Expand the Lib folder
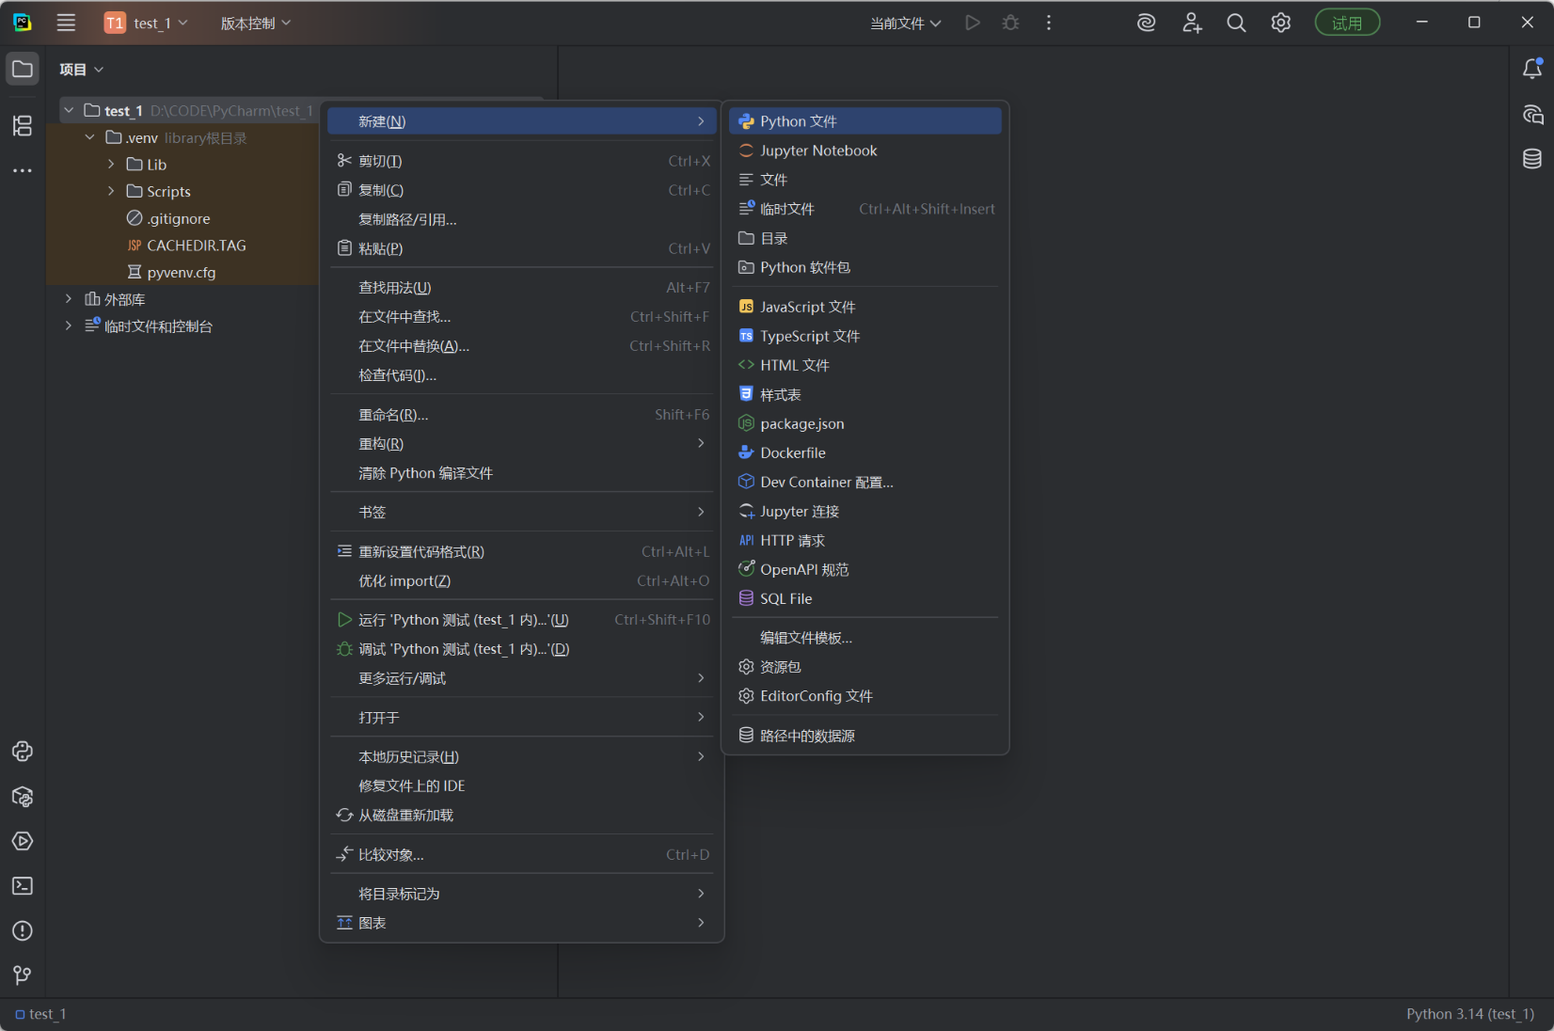Viewport: 1554px width, 1031px height. 111,164
